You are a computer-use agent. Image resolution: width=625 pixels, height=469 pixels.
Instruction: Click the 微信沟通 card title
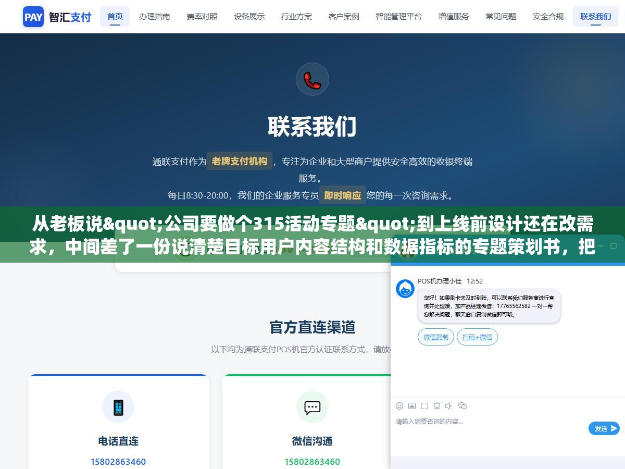[312, 441]
